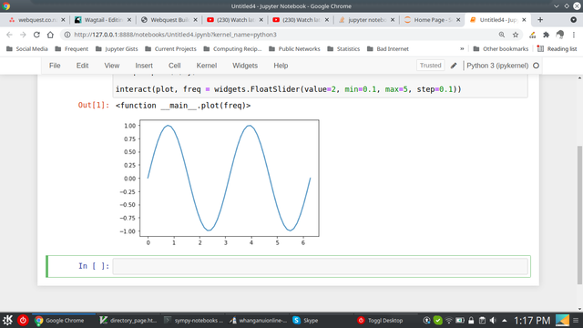Screen dimensions: 583x328
Task: Close the jupyter notebook search tab
Action: point(393,20)
